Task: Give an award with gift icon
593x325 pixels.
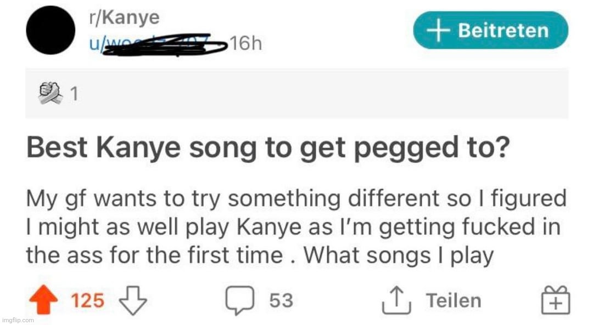Action: [x=555, y=300]
